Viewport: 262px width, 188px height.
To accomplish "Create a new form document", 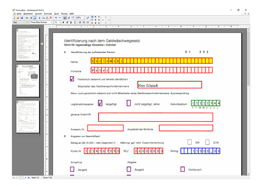I will [14, 18].
